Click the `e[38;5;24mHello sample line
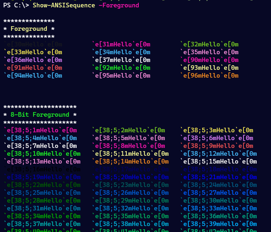Screen dimensions: 271x232 (219, 185)
